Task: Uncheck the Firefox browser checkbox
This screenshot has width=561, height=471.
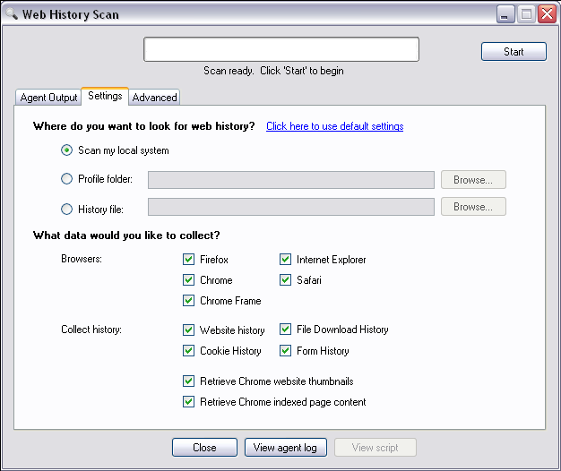Action: (x=189, y=260)
